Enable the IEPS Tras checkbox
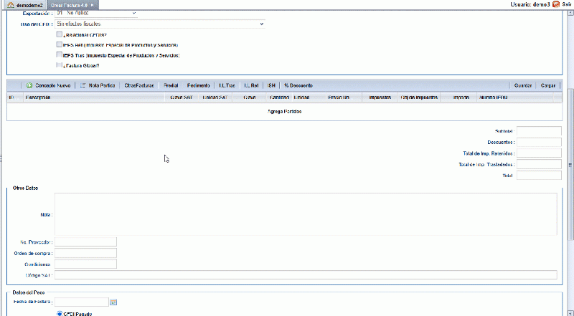 click(60, 55)
